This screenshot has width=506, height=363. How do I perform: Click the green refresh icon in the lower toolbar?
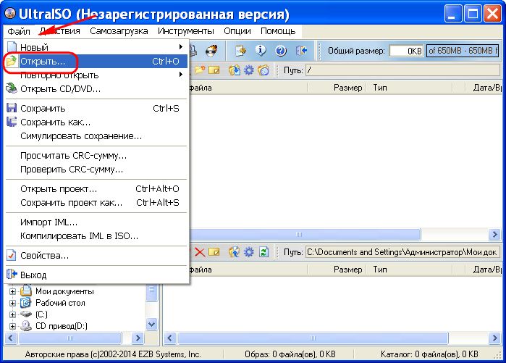click(263, 252)
